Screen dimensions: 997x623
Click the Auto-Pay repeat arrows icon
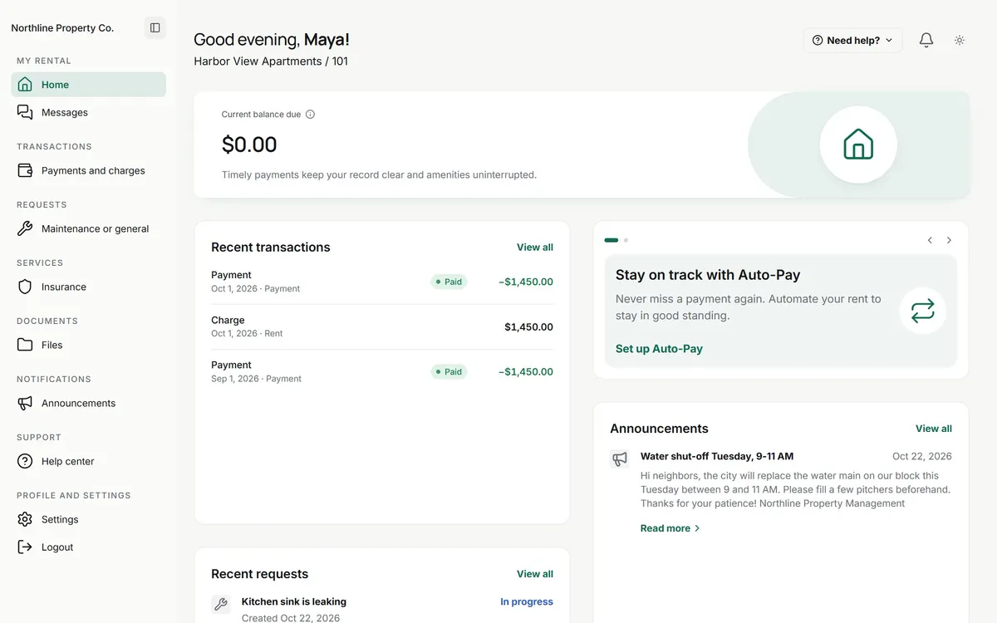coord(923,311)
